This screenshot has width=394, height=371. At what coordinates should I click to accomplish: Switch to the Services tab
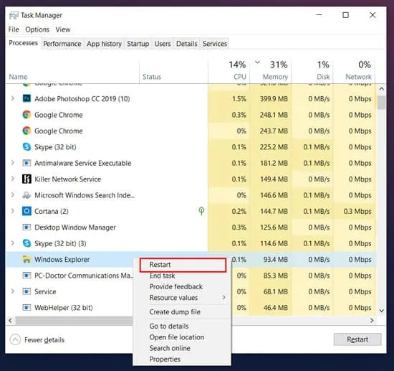pos(215,44)
